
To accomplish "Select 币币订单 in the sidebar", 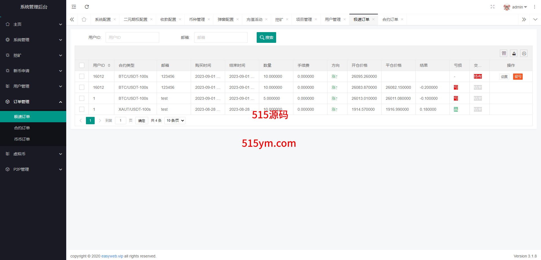I will (x=22, y=139).
